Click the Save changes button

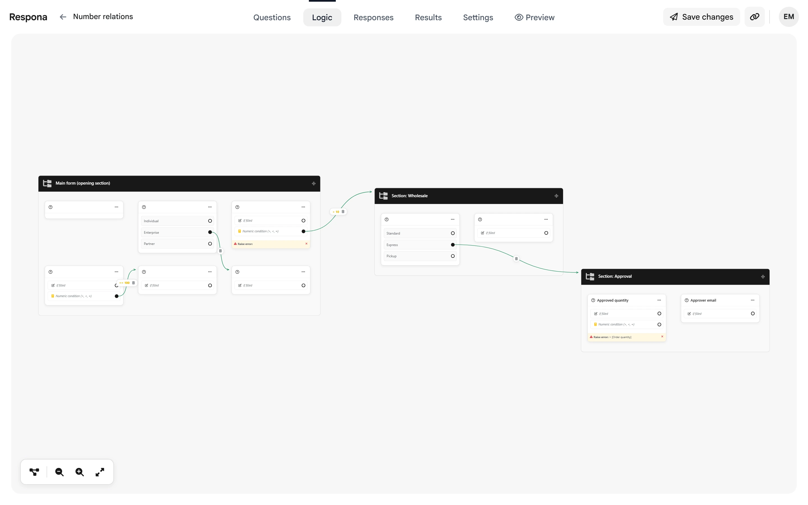point(701,17)
